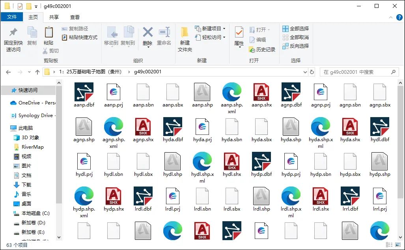Switch to the Share (共享) tab
The width and height of the screenshot is (405, 250).
pyautogui.click(x=54, y=17)
